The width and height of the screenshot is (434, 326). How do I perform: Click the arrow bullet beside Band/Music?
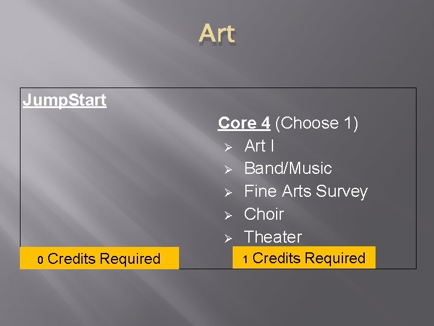pos(228,170)
